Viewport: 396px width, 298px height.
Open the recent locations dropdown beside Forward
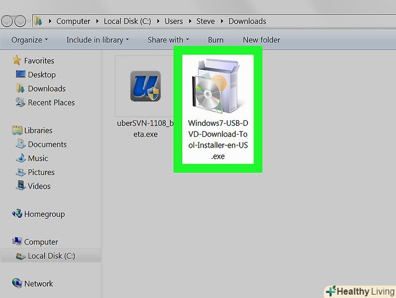(29, 21)
